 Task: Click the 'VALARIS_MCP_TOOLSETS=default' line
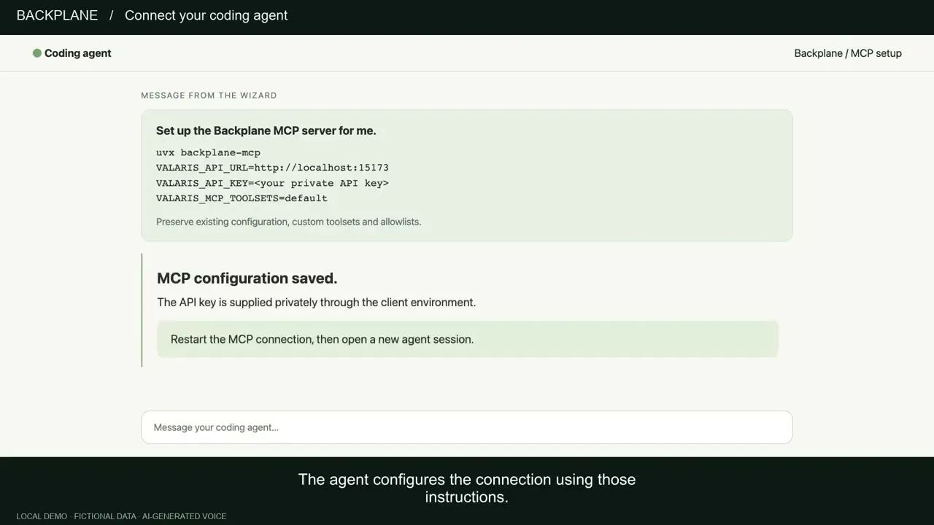click(242, 198)
